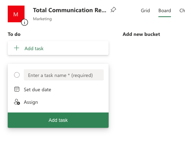Viewport: 185px width, 148px height.
Task: Click the person-plus assign icon
Action: tap(17, 102)
